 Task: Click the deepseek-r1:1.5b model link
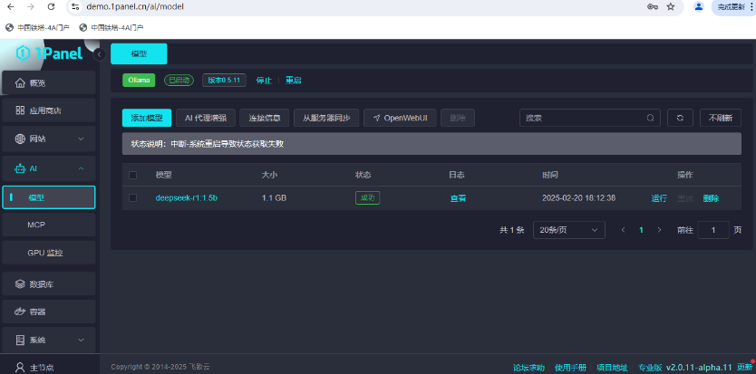tap(186, 197)
